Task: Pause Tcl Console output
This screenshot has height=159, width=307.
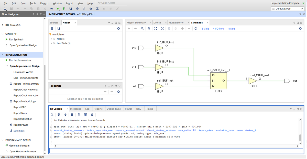Action: [x=72, y=115]
